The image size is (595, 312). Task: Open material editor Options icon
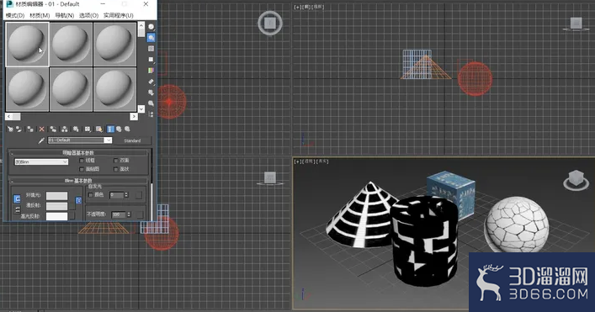coord(151,93)
